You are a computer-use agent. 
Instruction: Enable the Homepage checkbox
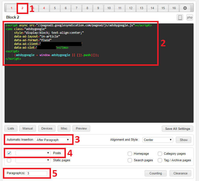point(130,154)
